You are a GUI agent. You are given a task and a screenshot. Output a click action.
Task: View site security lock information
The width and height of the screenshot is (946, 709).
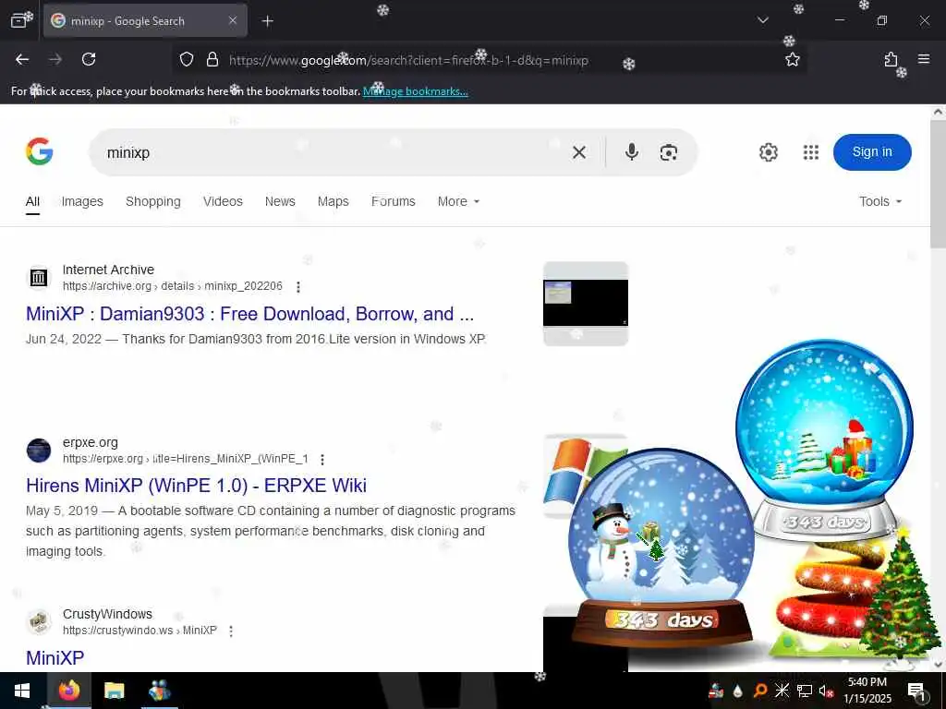click(212, 60)
